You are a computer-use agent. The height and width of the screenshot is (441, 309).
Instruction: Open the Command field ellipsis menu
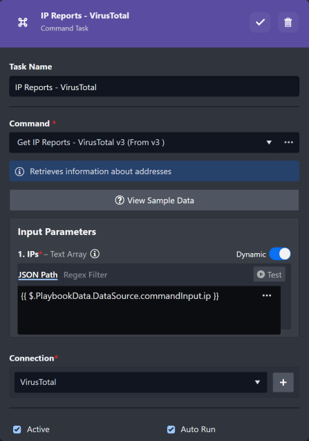click(288, 142)
